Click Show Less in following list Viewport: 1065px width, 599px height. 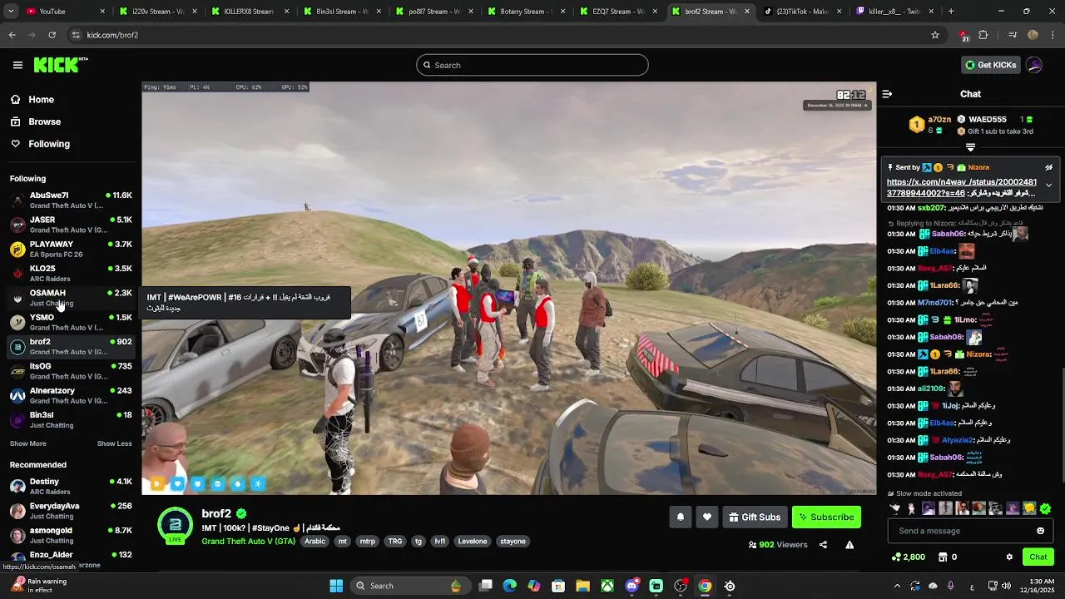115,443
